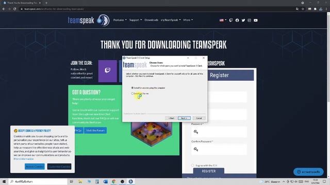This screenshot has width=330, height=185.
Task: Open the browser extensions puzzle icon
Action: pos(315,9)
